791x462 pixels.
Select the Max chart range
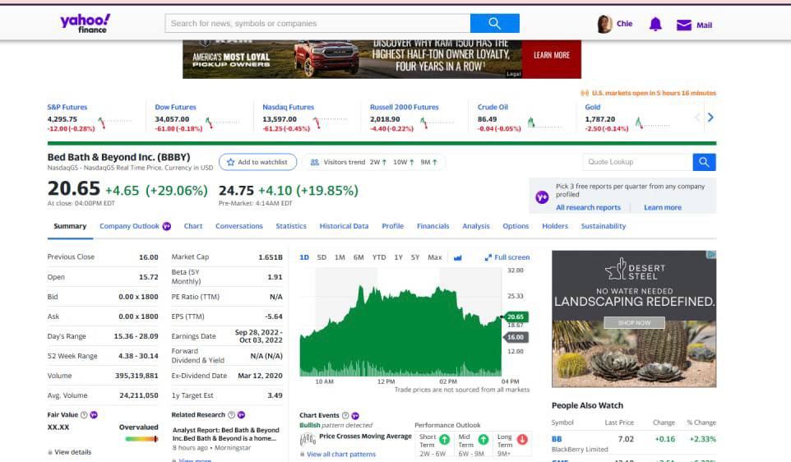435,258
